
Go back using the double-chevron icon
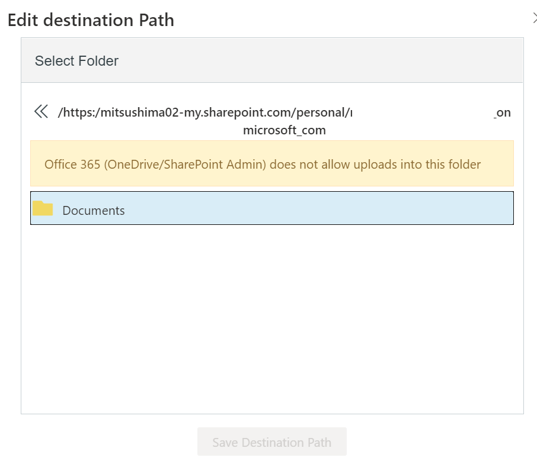click(x=41, y=111)
